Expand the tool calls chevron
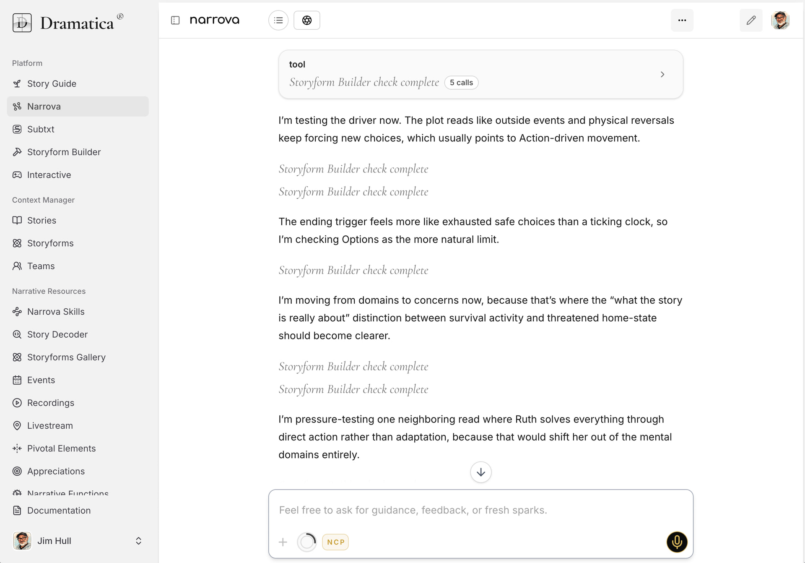The width and height of the screenshot is (805, 563). tap(662, 74)
